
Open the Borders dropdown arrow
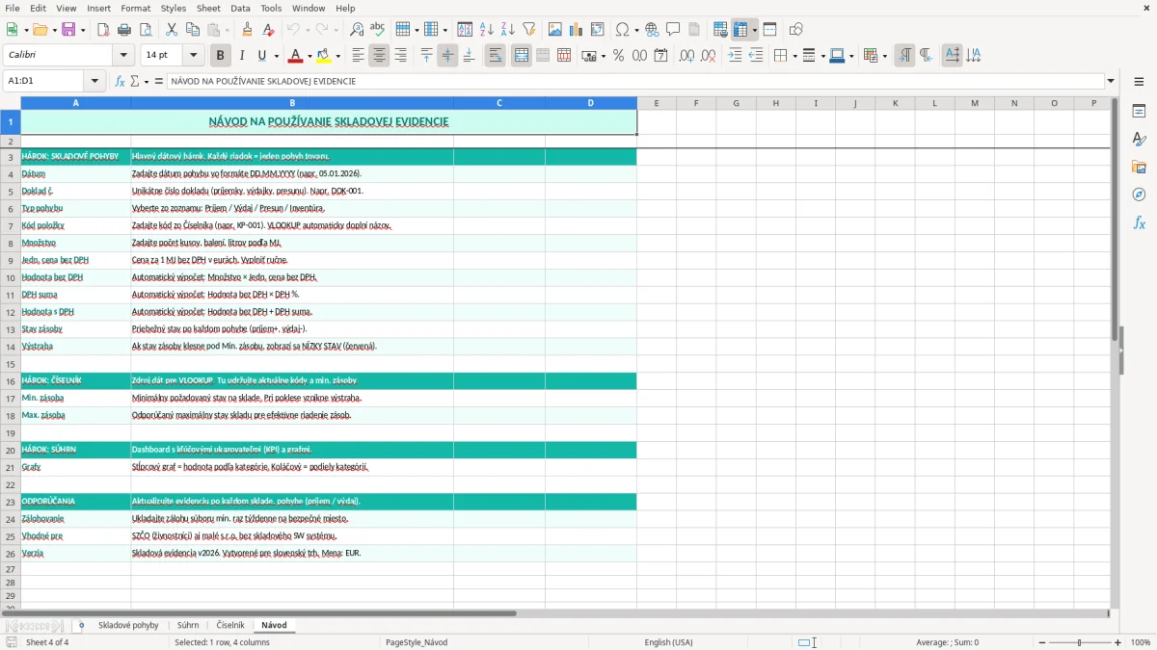[x=794, y=56]
